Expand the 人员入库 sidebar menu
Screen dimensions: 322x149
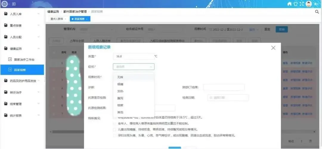tap(22, 14)
